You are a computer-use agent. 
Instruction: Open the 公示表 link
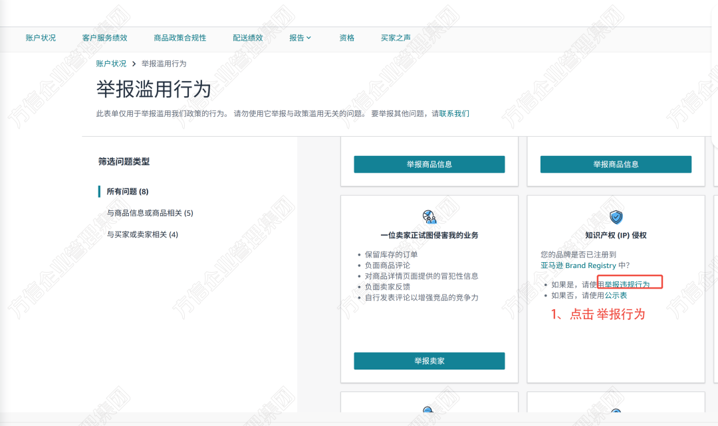(x=616, y=295)
